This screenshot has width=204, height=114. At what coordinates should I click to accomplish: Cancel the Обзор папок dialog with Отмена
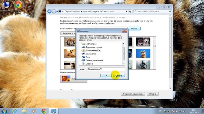pos(119,76)
